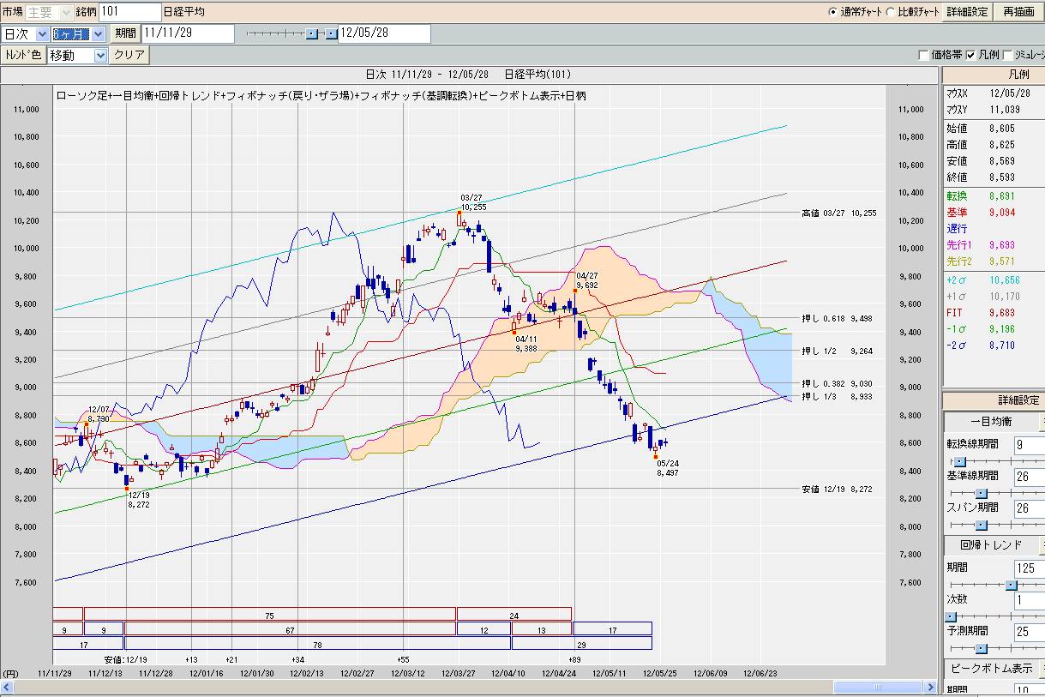The width and height of the screenshot is (1045, 697).
Task: Click the 押し 0.618 9,498 Fibonacci label
Action: 836,319
